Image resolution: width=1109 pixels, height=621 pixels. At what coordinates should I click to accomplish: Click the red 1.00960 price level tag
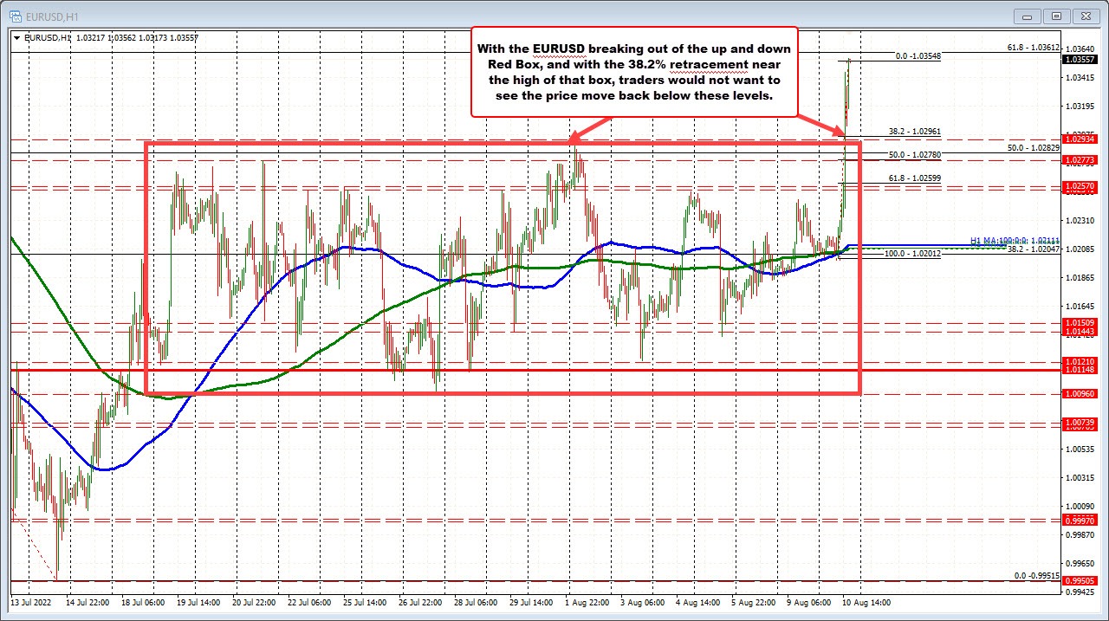(x=1082, y=394)
